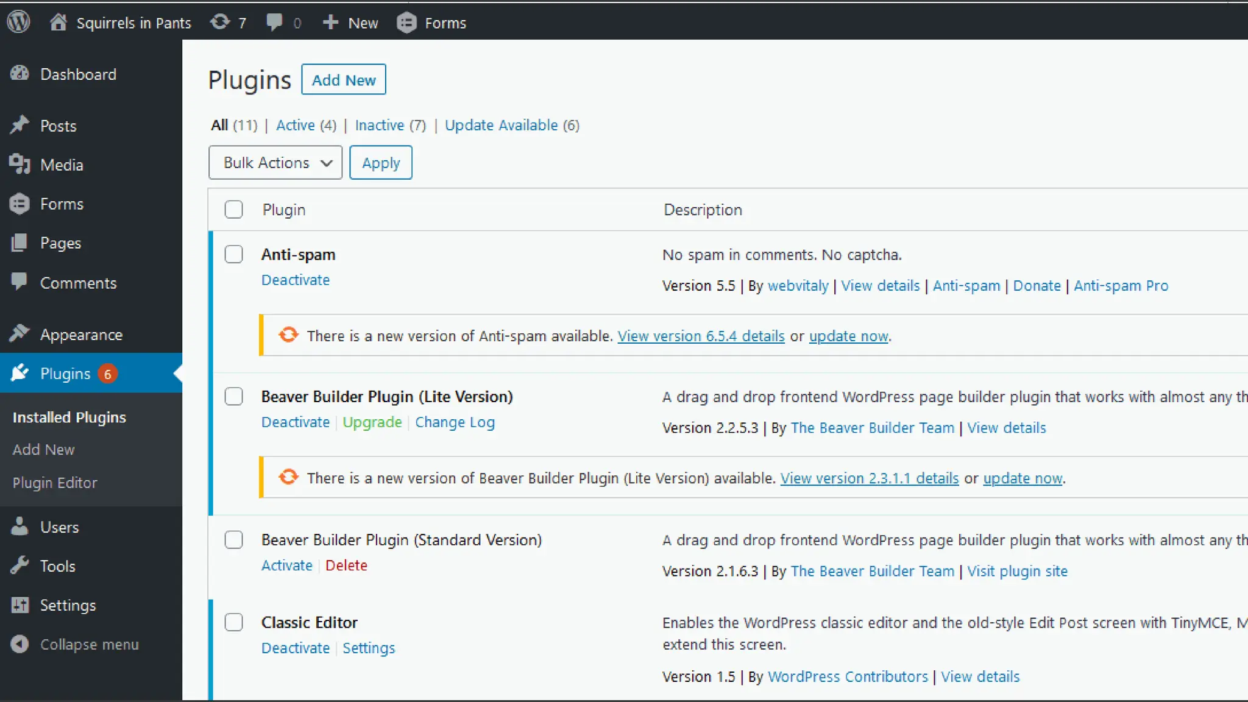Click the comments bubble icon in admin bar
Screen dimensions: 1248x702
pyautogui.click(x=274, y=23)
